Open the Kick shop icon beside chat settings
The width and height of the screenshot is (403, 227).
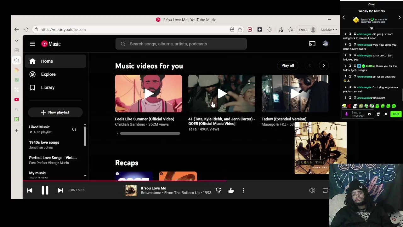point(379,114)
